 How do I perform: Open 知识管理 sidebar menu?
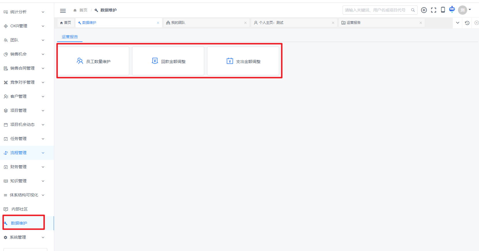[x=27, y=181]
